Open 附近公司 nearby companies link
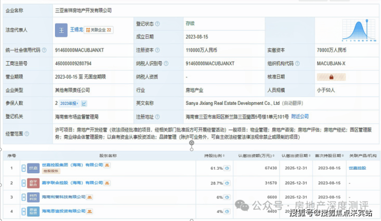381x221 pixels. [x=300, y=117]
